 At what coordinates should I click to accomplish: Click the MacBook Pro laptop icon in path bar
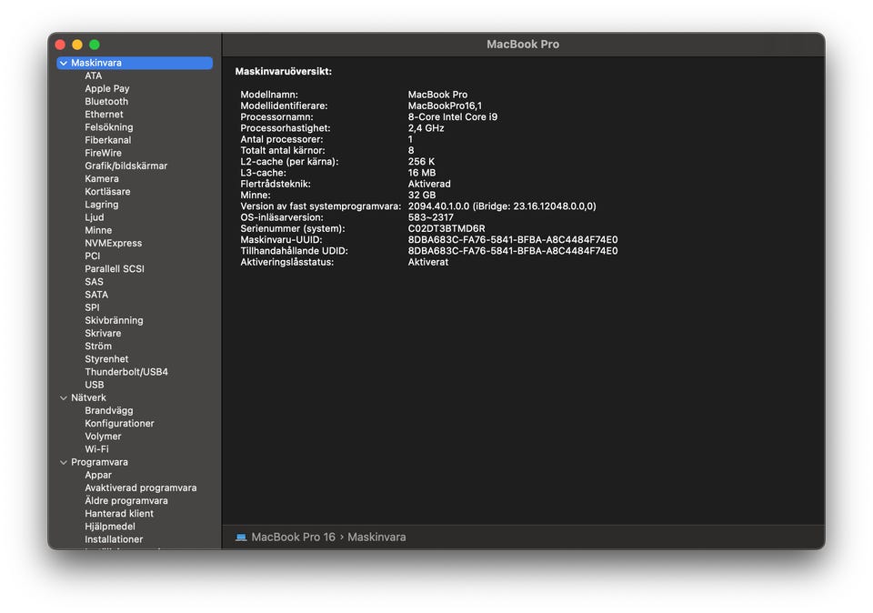241,538
